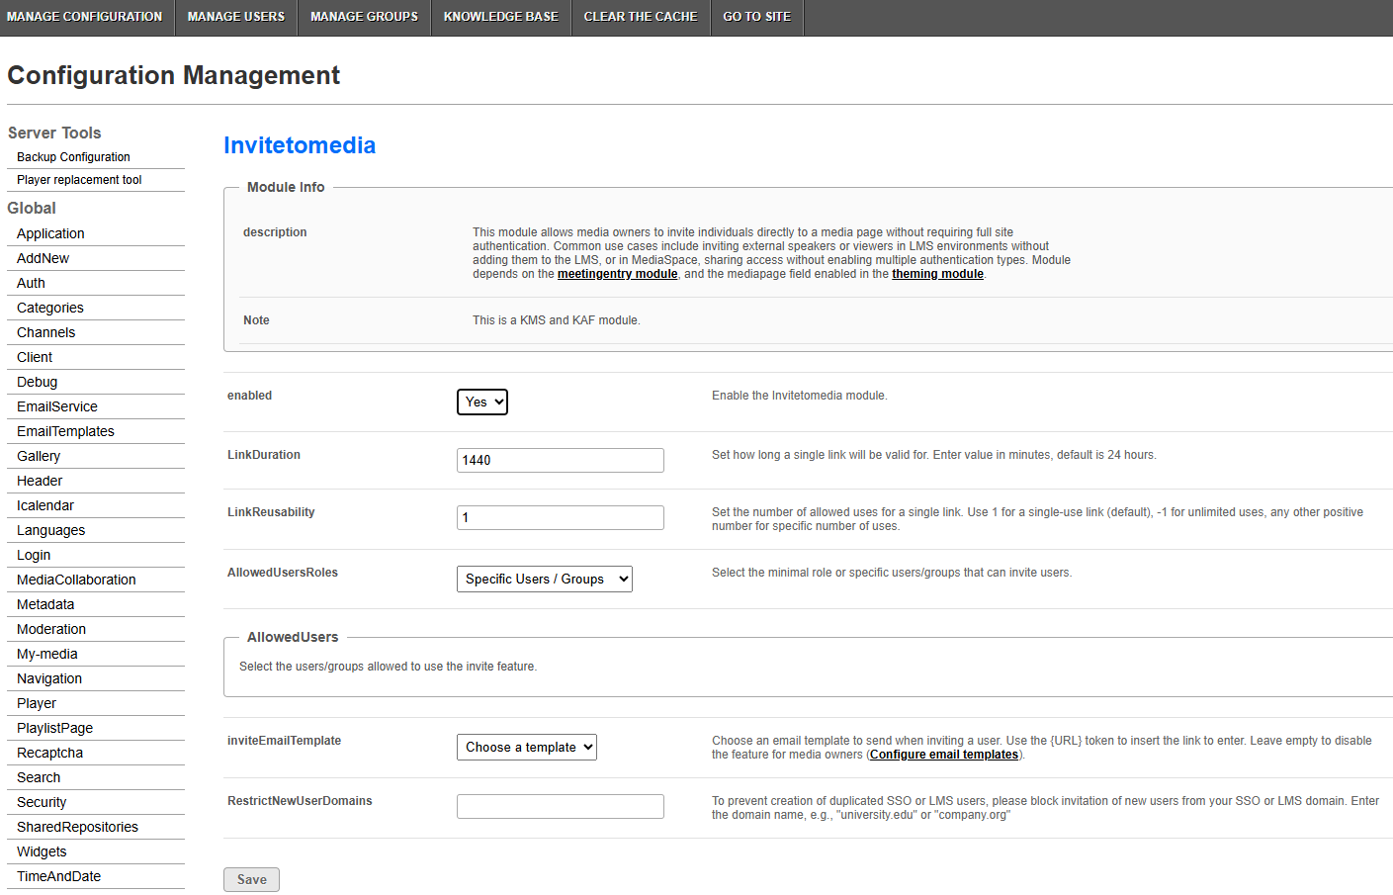The height and width of the screenshot is (895, 1393).
Task: Click the Server Tools sidebar heading
Action: pyautogui.click(x=54, y=133)
